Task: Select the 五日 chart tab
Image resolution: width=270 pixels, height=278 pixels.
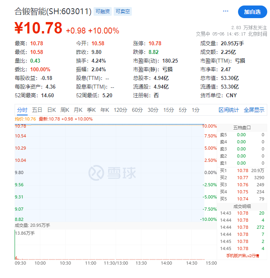Action: pyautogui.click(x=37, y=110)
